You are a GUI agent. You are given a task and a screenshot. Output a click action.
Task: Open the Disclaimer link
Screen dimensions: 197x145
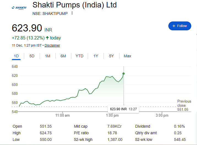click(52, 45)
